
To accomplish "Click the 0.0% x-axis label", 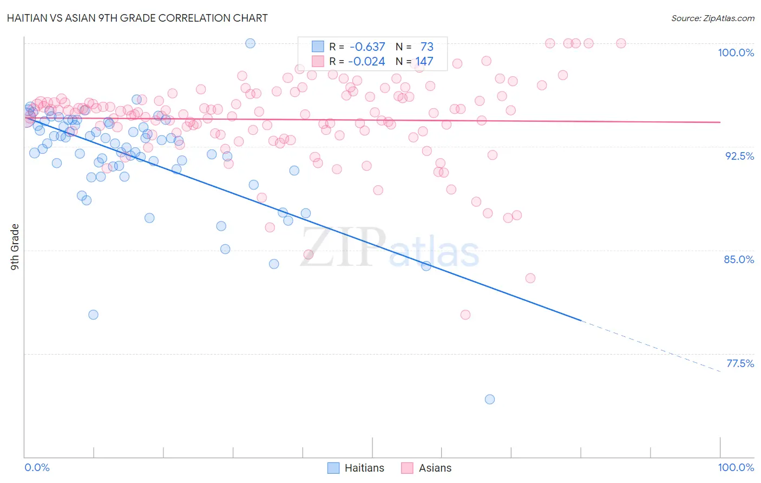I will pyautogui.click(x=37, y=467).
